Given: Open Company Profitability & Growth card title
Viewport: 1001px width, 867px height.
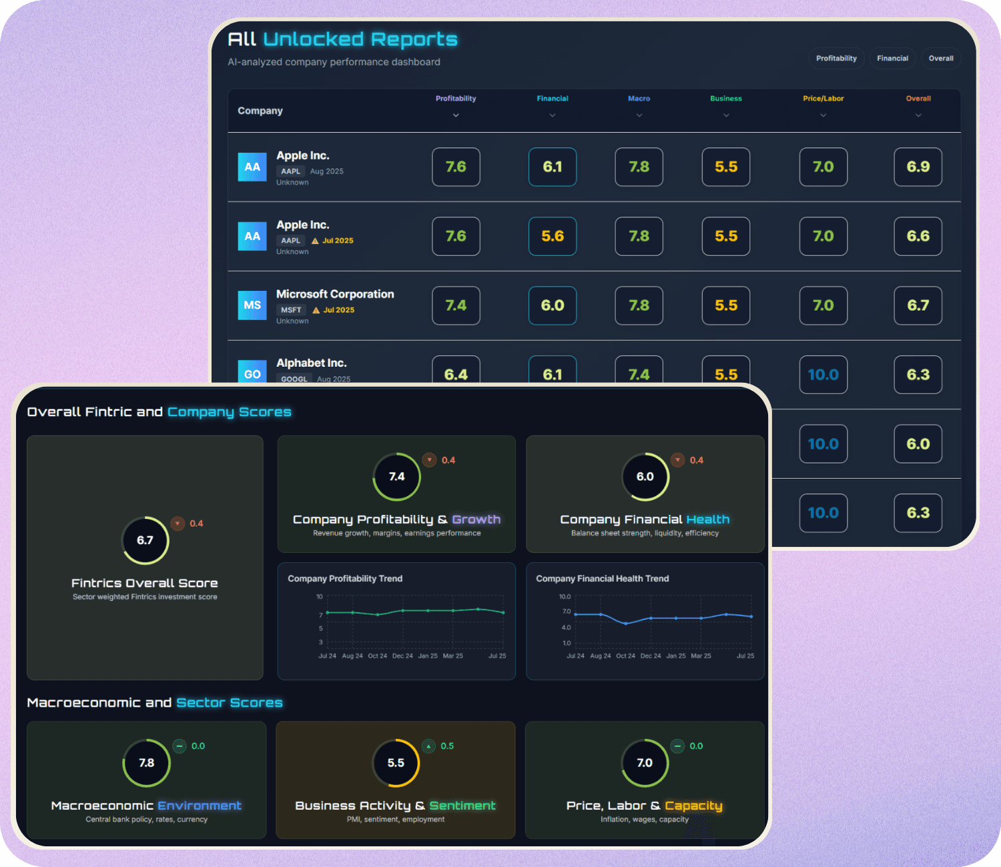Looking at the screenshot, I should [x=396, y=520].
